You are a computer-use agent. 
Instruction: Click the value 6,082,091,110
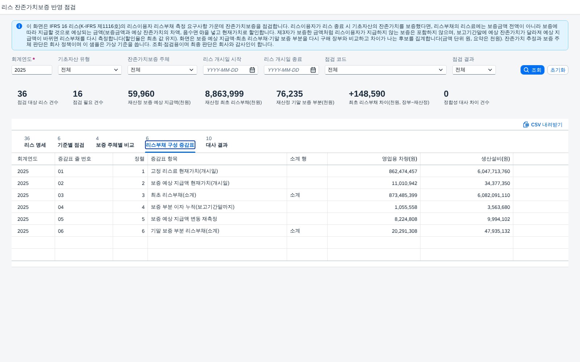point(494,195)
